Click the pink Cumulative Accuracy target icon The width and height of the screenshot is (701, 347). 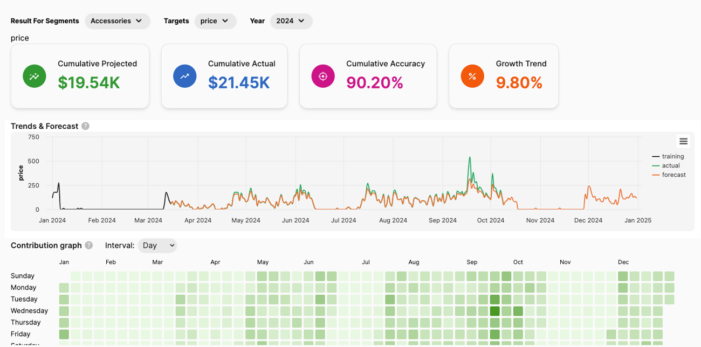pyautogui.click(x=323, y=76)
